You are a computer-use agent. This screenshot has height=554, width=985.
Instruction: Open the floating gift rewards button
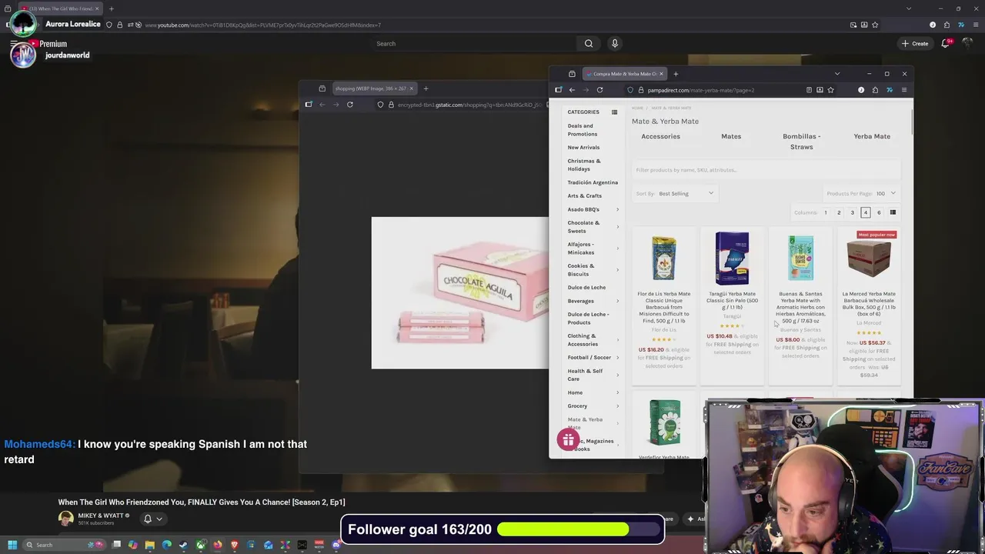568,440
